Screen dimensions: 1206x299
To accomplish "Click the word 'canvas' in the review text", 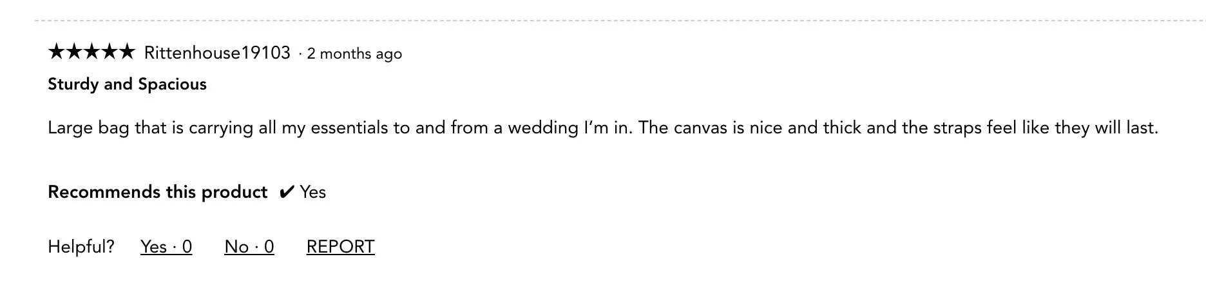I will pos(700,128).
